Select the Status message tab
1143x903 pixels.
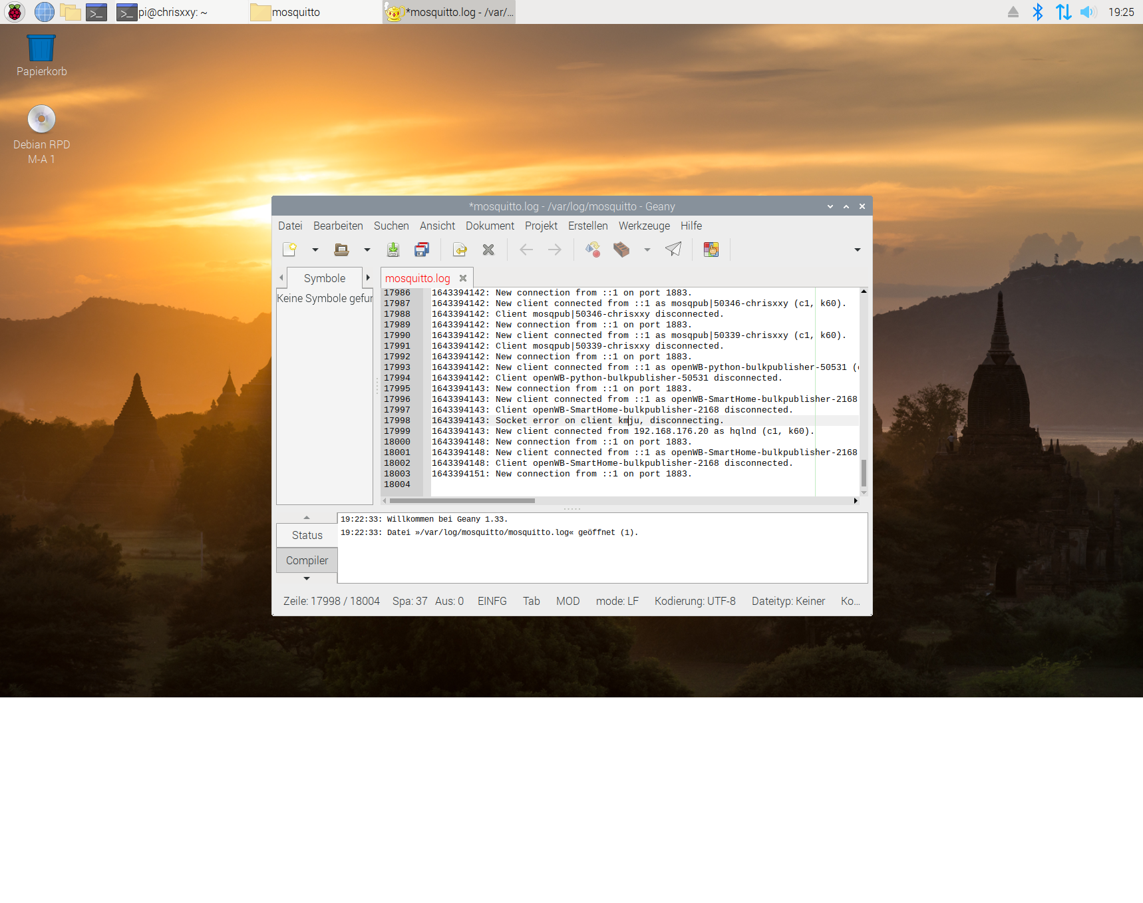tap(307, 535)
